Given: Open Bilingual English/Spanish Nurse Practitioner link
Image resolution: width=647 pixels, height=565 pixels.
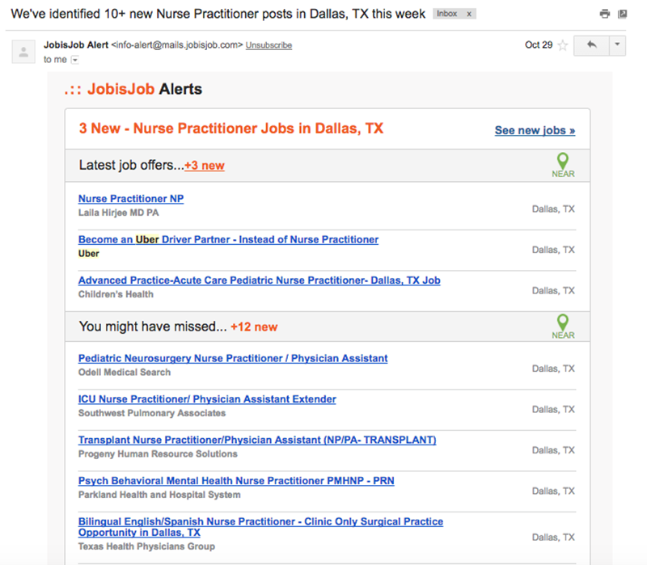Looking at the screenshot, I should click(x=260, y=527).
